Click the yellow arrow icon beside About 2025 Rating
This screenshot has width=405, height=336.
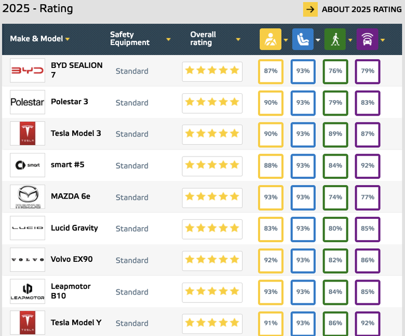click(310, 9)
